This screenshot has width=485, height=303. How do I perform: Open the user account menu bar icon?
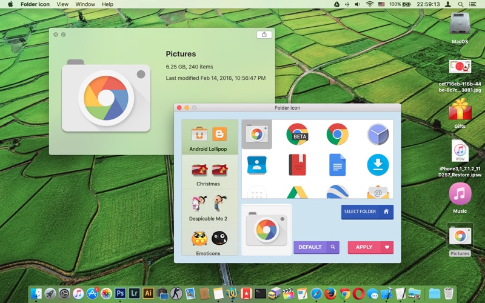click(x=447, y=4)
